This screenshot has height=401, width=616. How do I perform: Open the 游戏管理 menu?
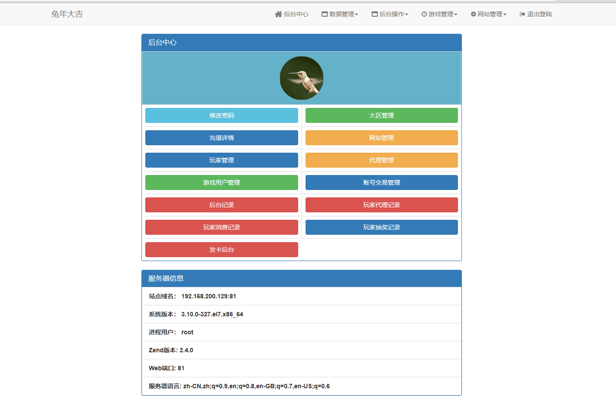pyautogui.click(x=439, y=14)
